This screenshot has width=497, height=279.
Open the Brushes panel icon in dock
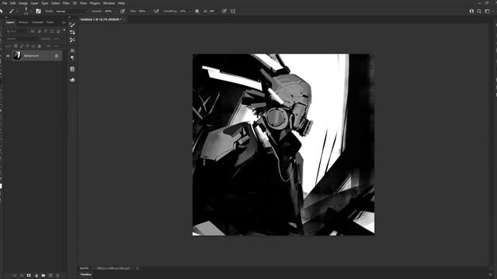(72, 25)
